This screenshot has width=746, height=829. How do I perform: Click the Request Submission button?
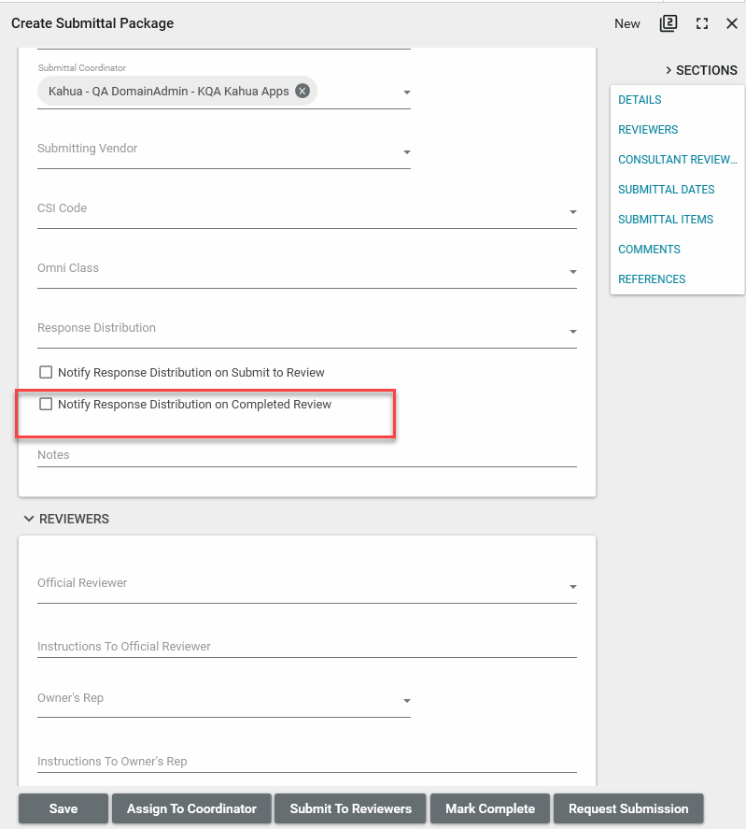pos(627,808)
